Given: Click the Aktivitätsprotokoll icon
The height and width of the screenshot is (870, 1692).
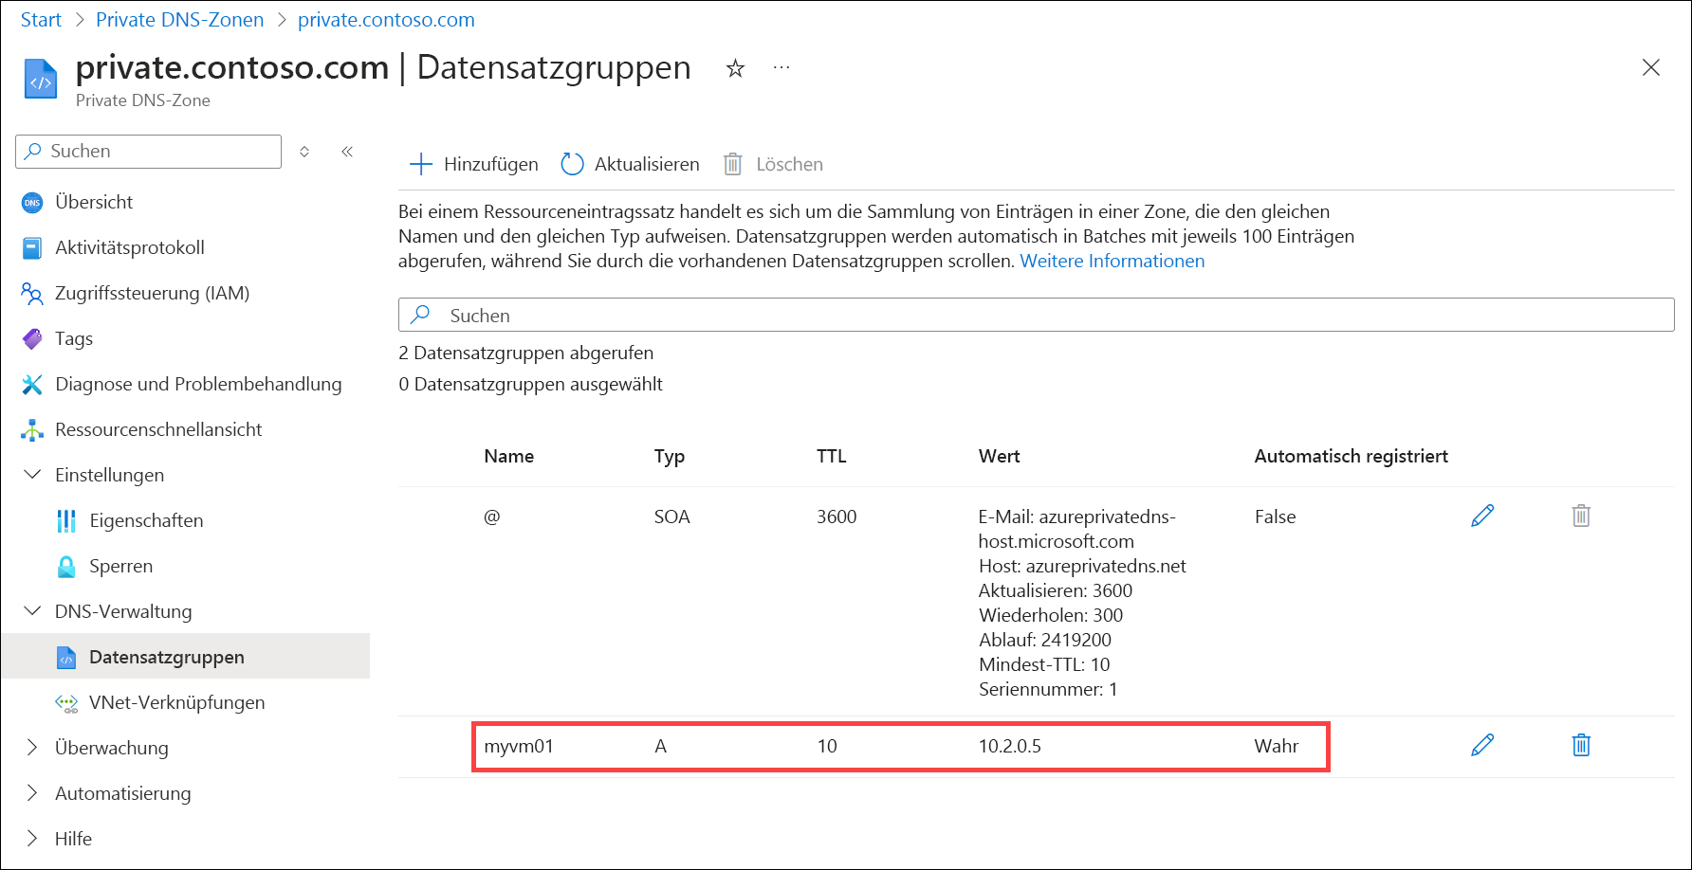Looking at the screenshot, I should click(x=32, y=248).
